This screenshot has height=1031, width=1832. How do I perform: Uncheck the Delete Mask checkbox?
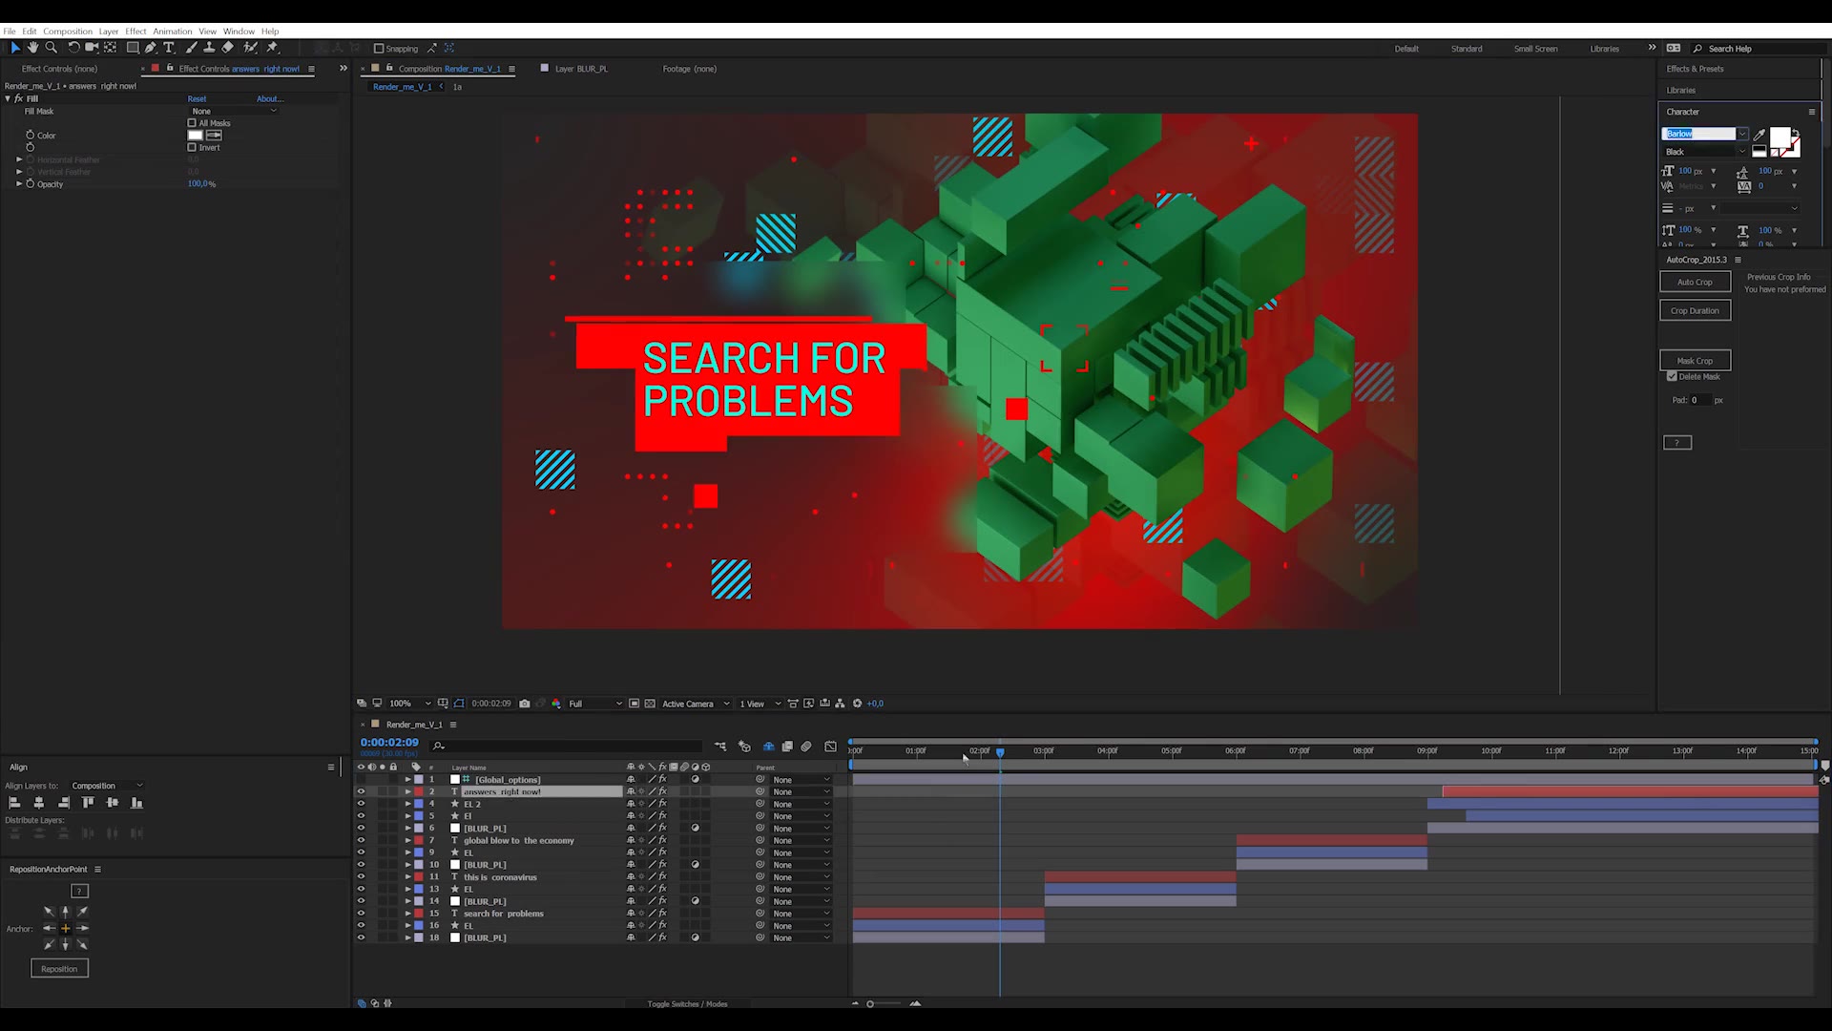[1672, 377]
